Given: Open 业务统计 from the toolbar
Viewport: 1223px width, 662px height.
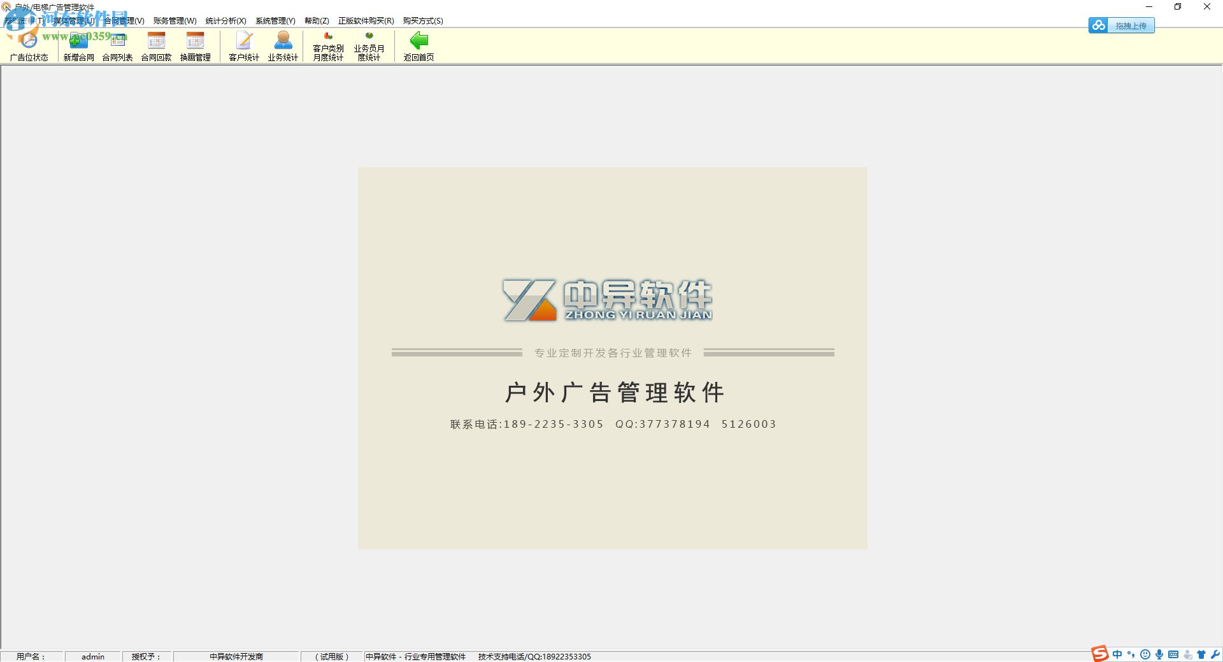Looking at the screenshot, I should tap(282, 45).
